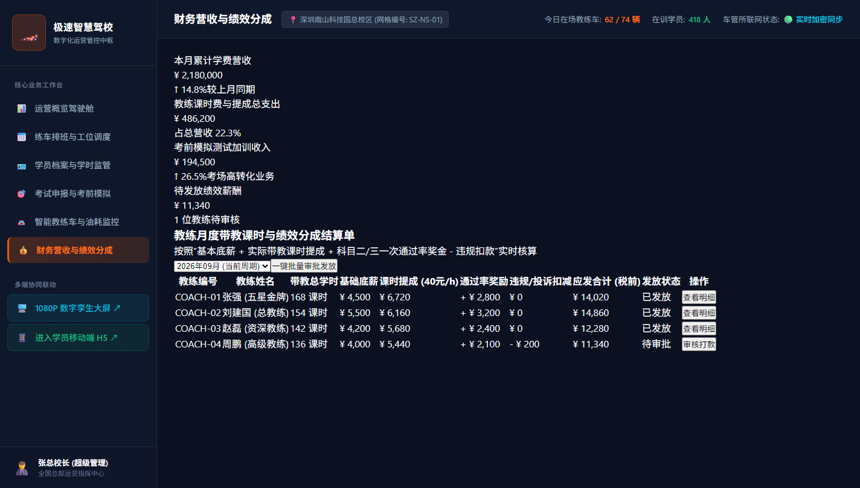Click revenue value ¥ 2,180,000
The image size is (860, 488).
pos(198,75)
